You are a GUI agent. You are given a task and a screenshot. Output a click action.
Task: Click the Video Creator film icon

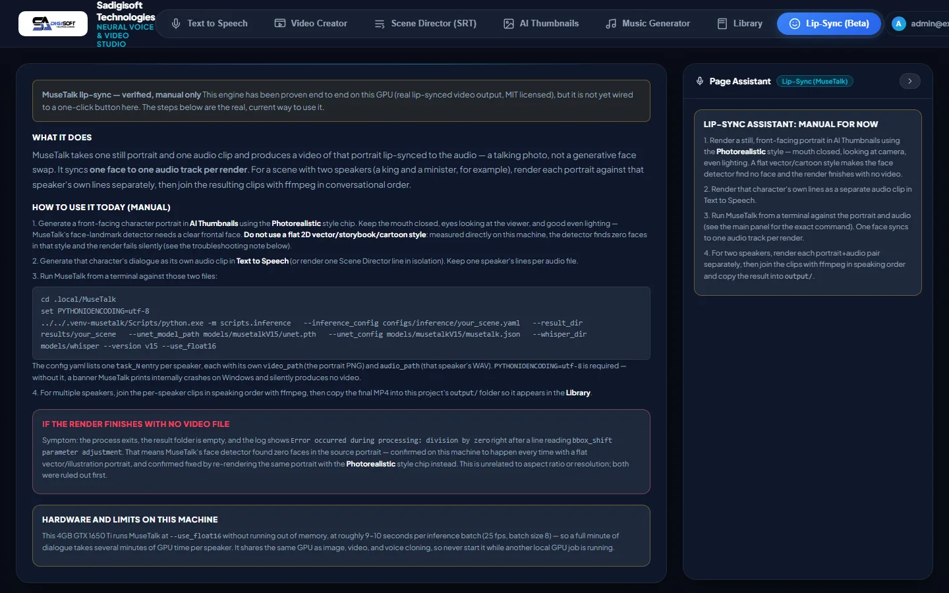[x=279, y=24]
